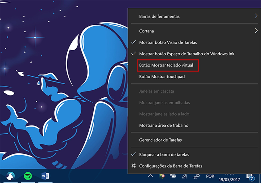Show hidden tray icons arrow
This screenshot has width=261, height=183.
(150, 176)
